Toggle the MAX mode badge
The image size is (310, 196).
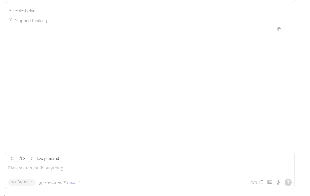click(x=73, y=183)
